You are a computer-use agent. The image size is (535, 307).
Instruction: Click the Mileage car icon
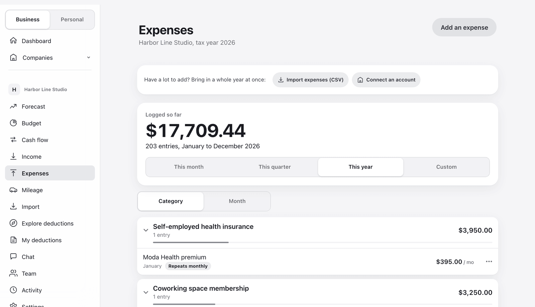[x=13, y=190]
